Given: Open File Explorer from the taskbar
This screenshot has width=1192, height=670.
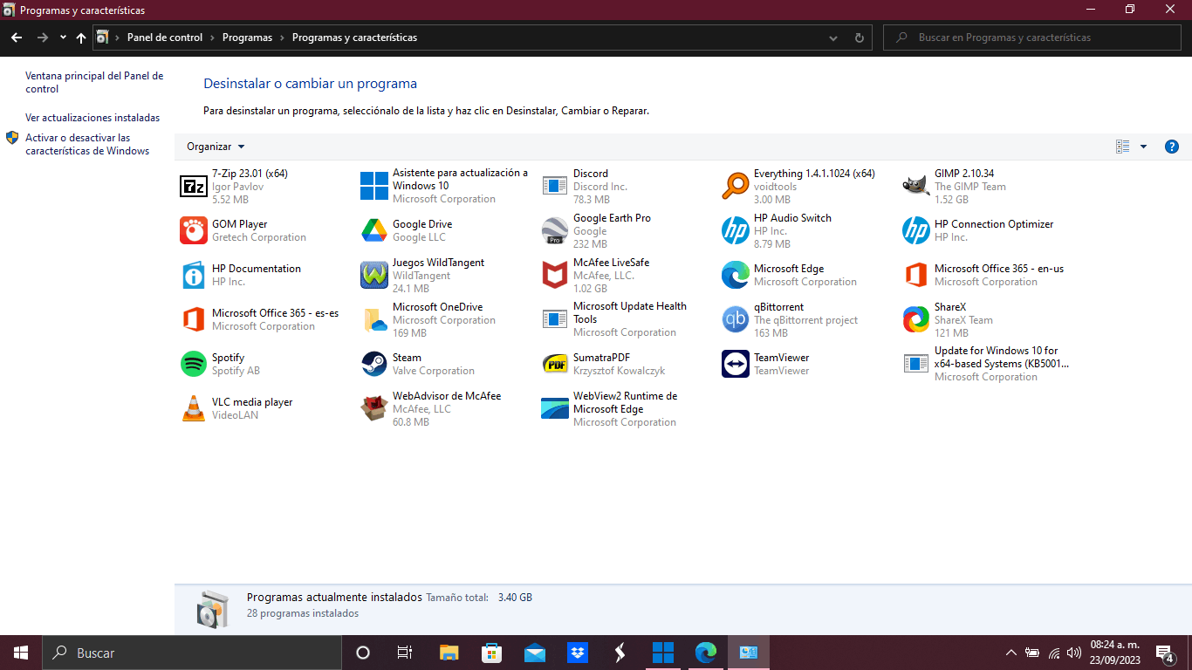Looking at the screenshot, I should pos(449,653).
